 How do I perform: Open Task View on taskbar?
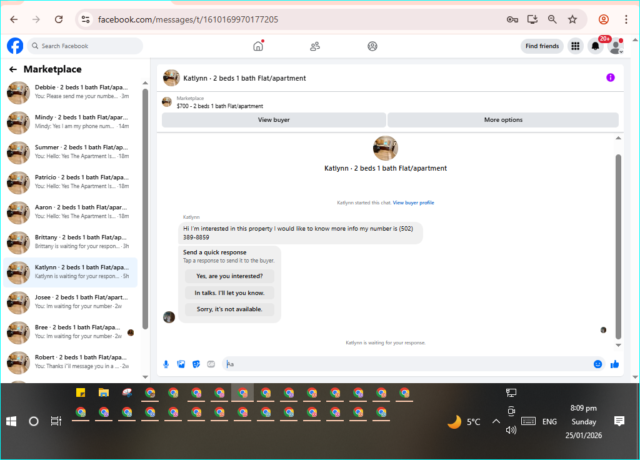point(56,421)
